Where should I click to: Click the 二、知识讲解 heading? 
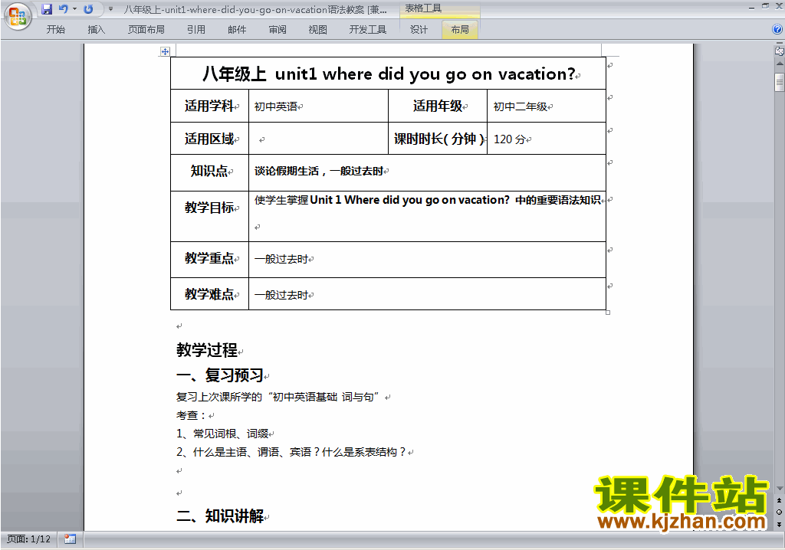pos(220,516)
